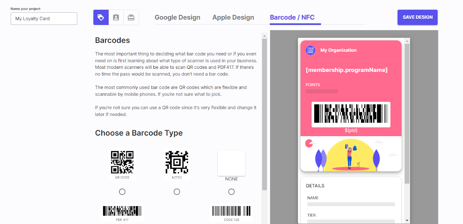Screen dimensions: 463x224
Task: Click the TIER field label
Action: [311, 215]
